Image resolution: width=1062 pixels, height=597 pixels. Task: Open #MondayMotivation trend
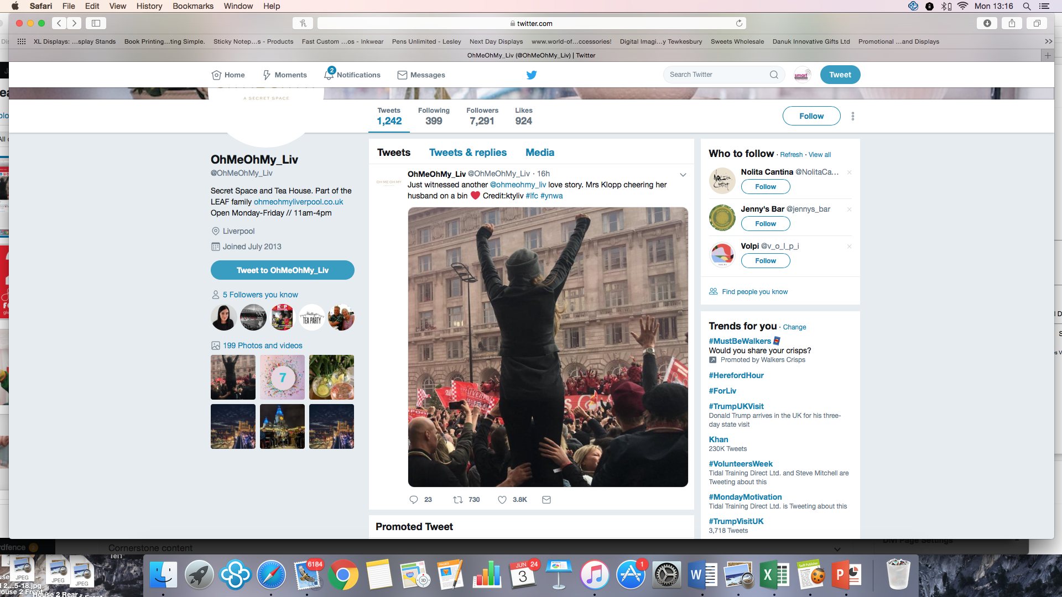click(x=746, y=497)
